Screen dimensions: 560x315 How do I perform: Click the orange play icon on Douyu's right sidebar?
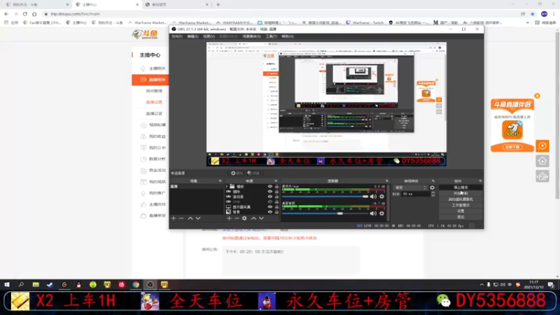click(542, 146)
